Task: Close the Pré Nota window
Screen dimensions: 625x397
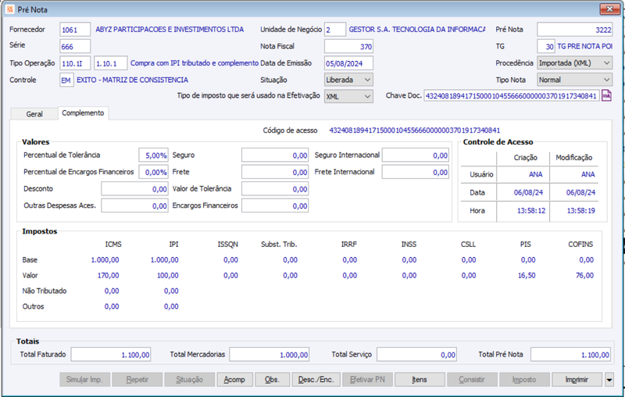Action: [609, 9]
